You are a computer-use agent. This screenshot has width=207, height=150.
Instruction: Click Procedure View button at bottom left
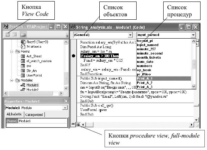73,124
